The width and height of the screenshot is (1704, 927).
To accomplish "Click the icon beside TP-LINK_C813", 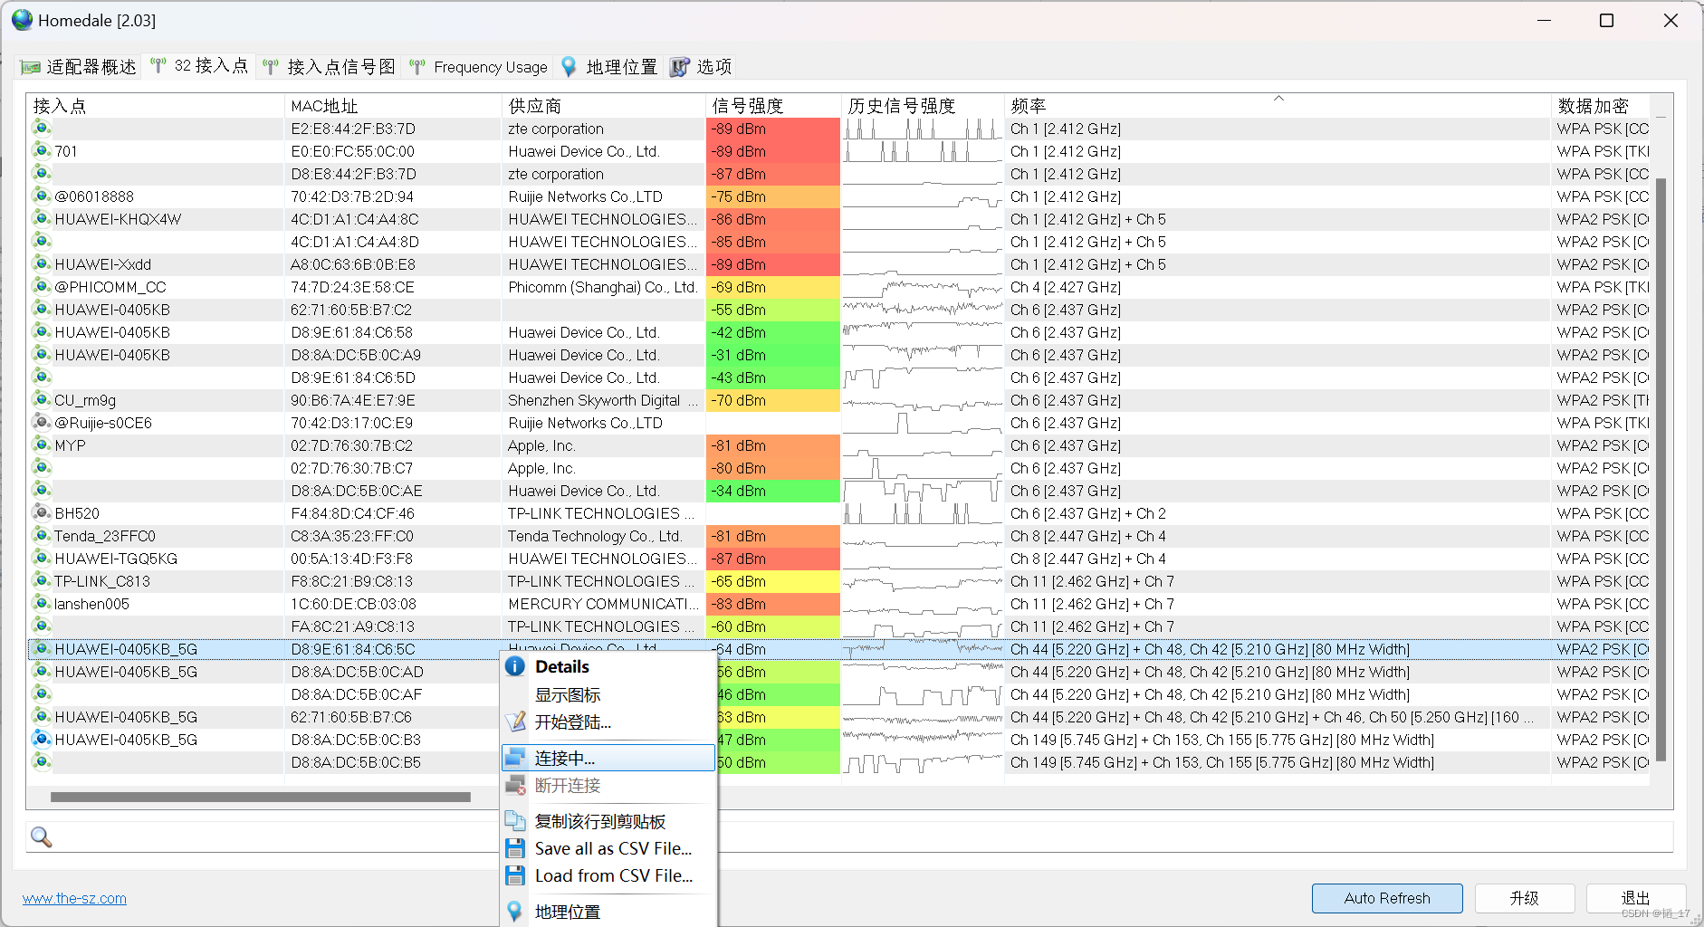I will (42, 580).
